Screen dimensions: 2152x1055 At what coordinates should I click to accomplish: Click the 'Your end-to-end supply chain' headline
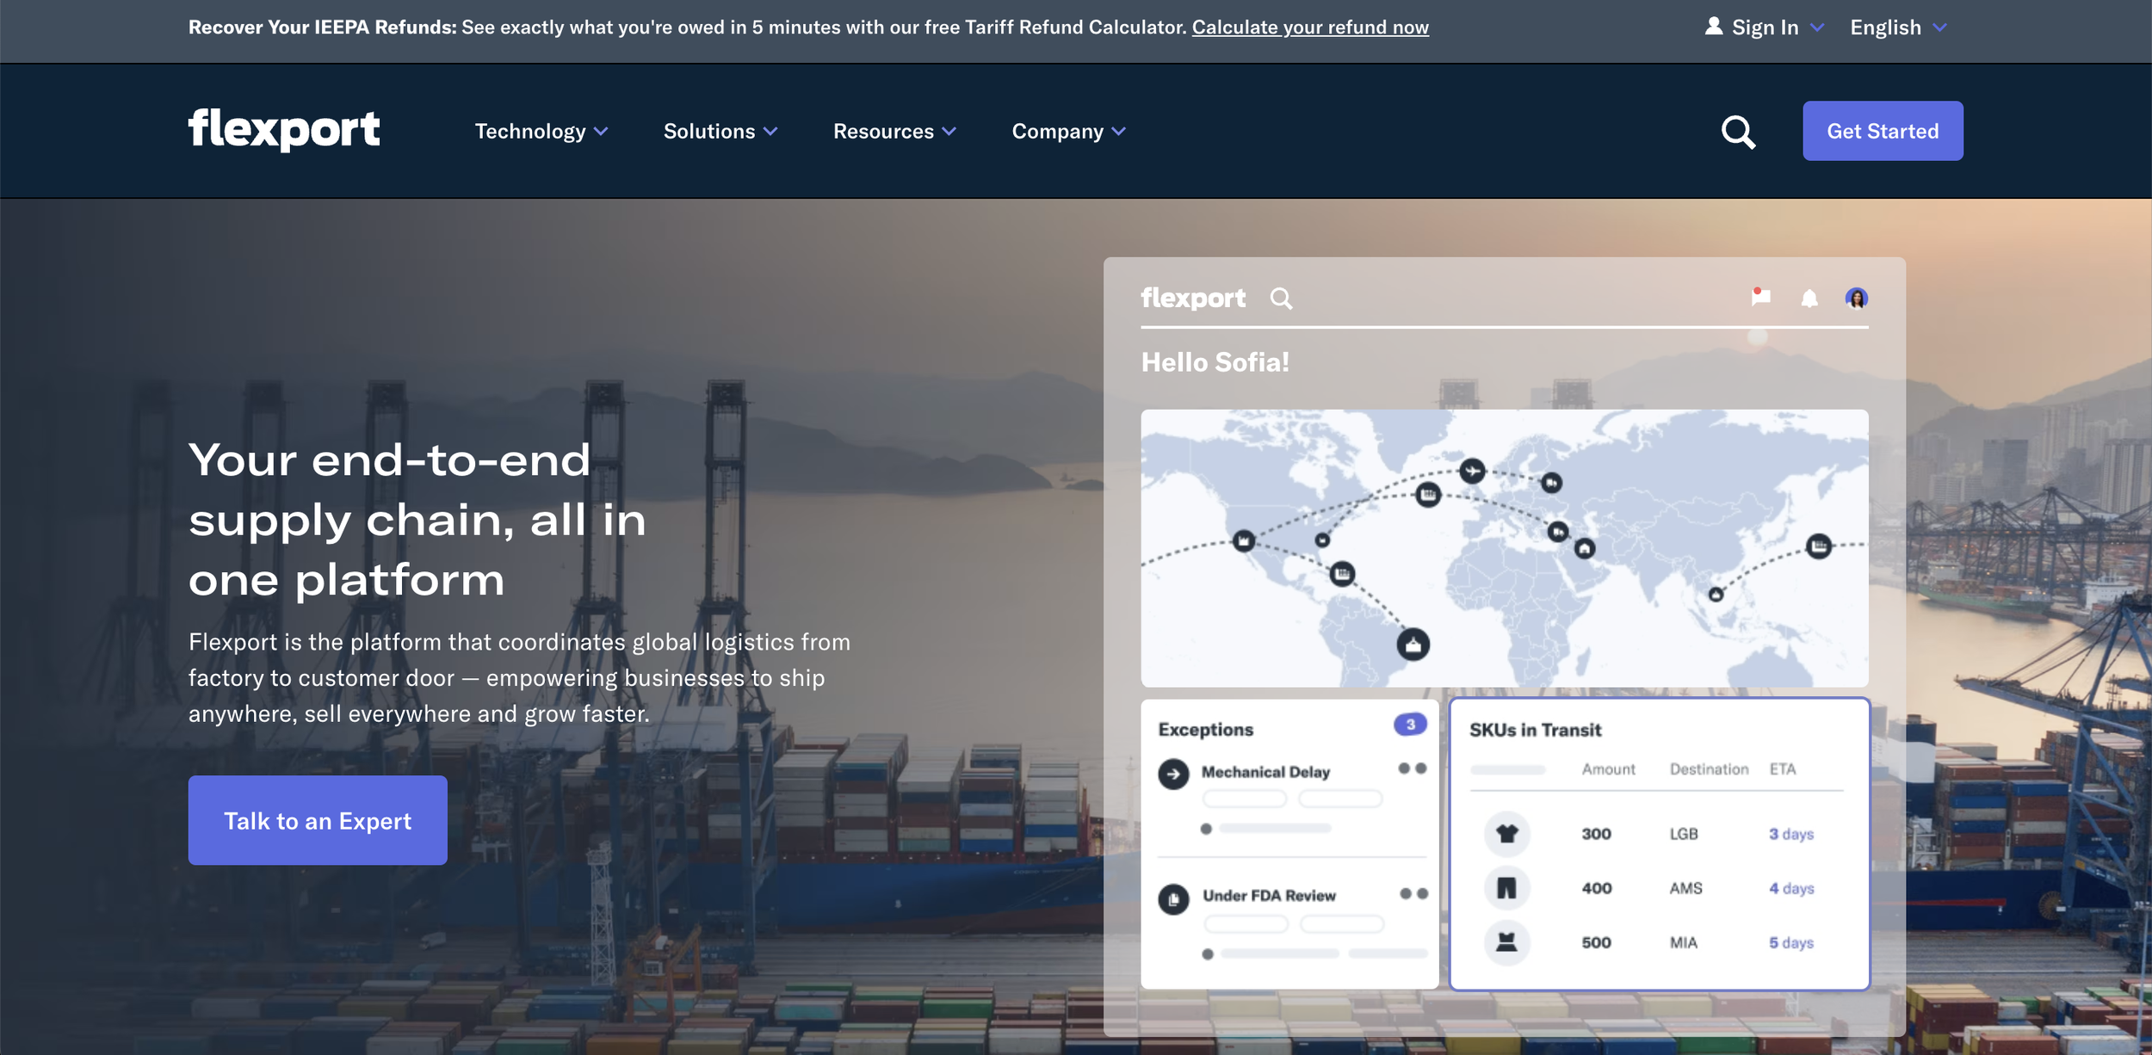[417, 519]
